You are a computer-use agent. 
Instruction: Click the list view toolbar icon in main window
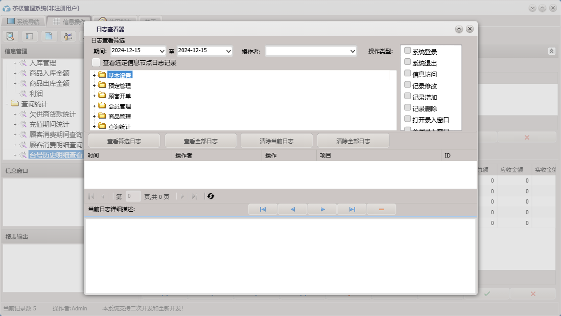point(29,36)
